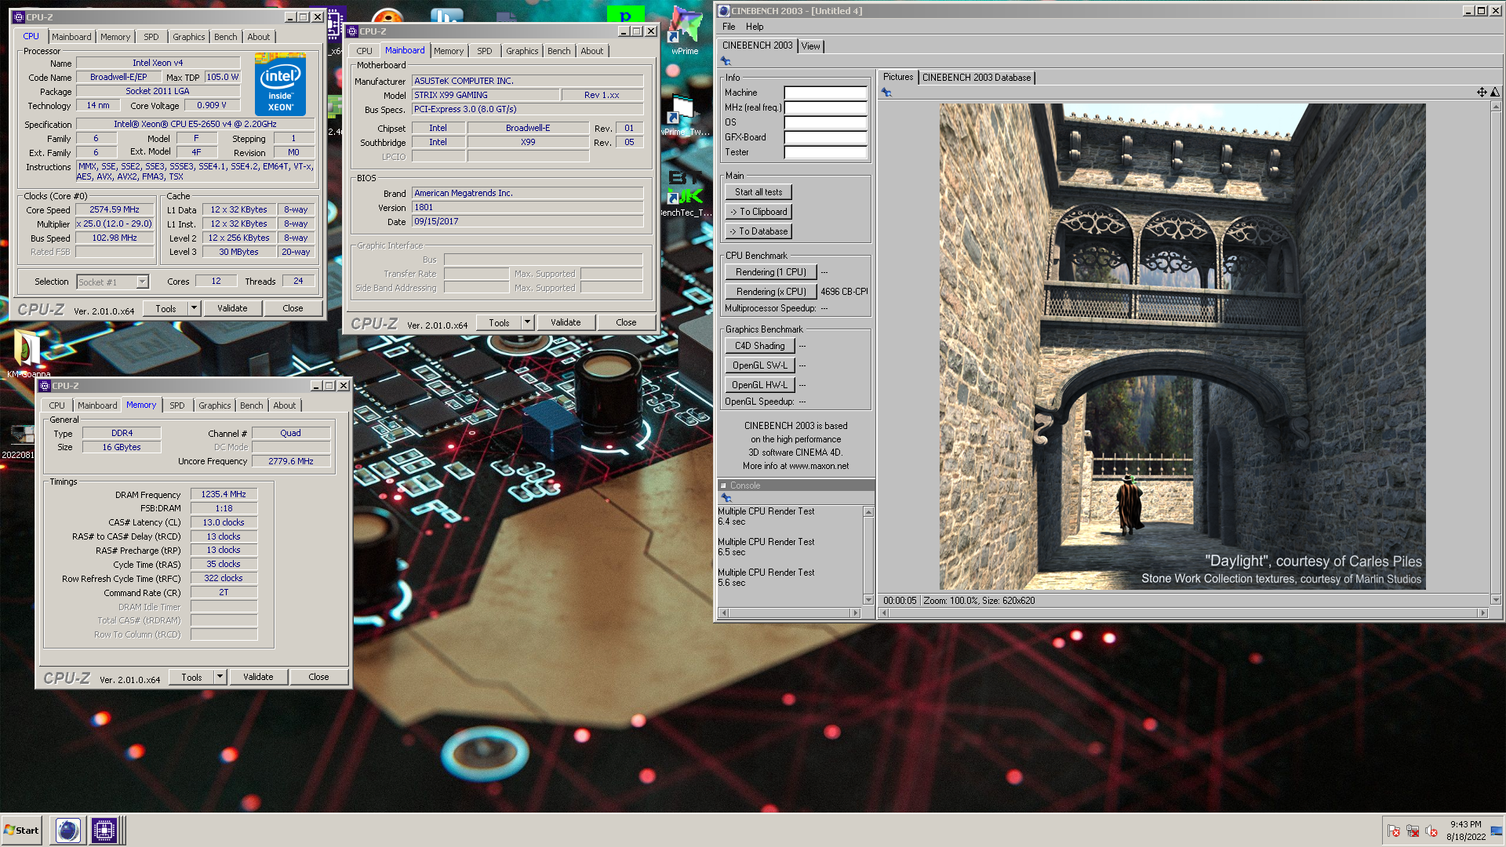
Task: Click picture viewer scrollbar down arrow
Action: [x=1496, y=600]
